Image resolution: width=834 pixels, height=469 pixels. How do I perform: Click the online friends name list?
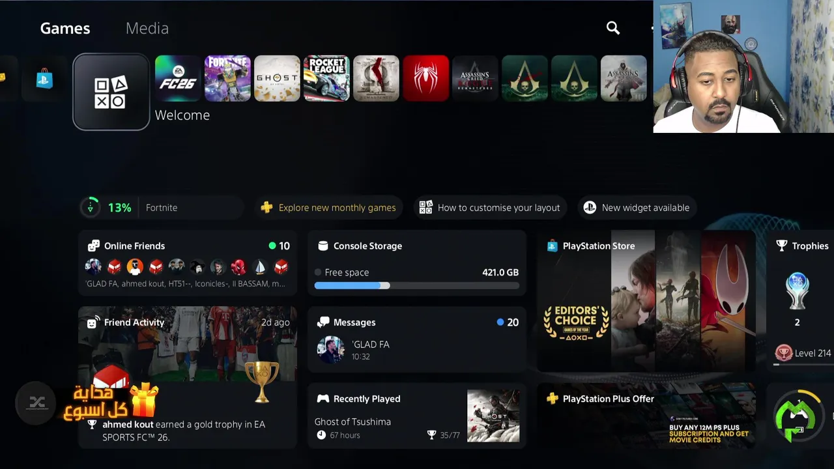(x=186, y=284)
